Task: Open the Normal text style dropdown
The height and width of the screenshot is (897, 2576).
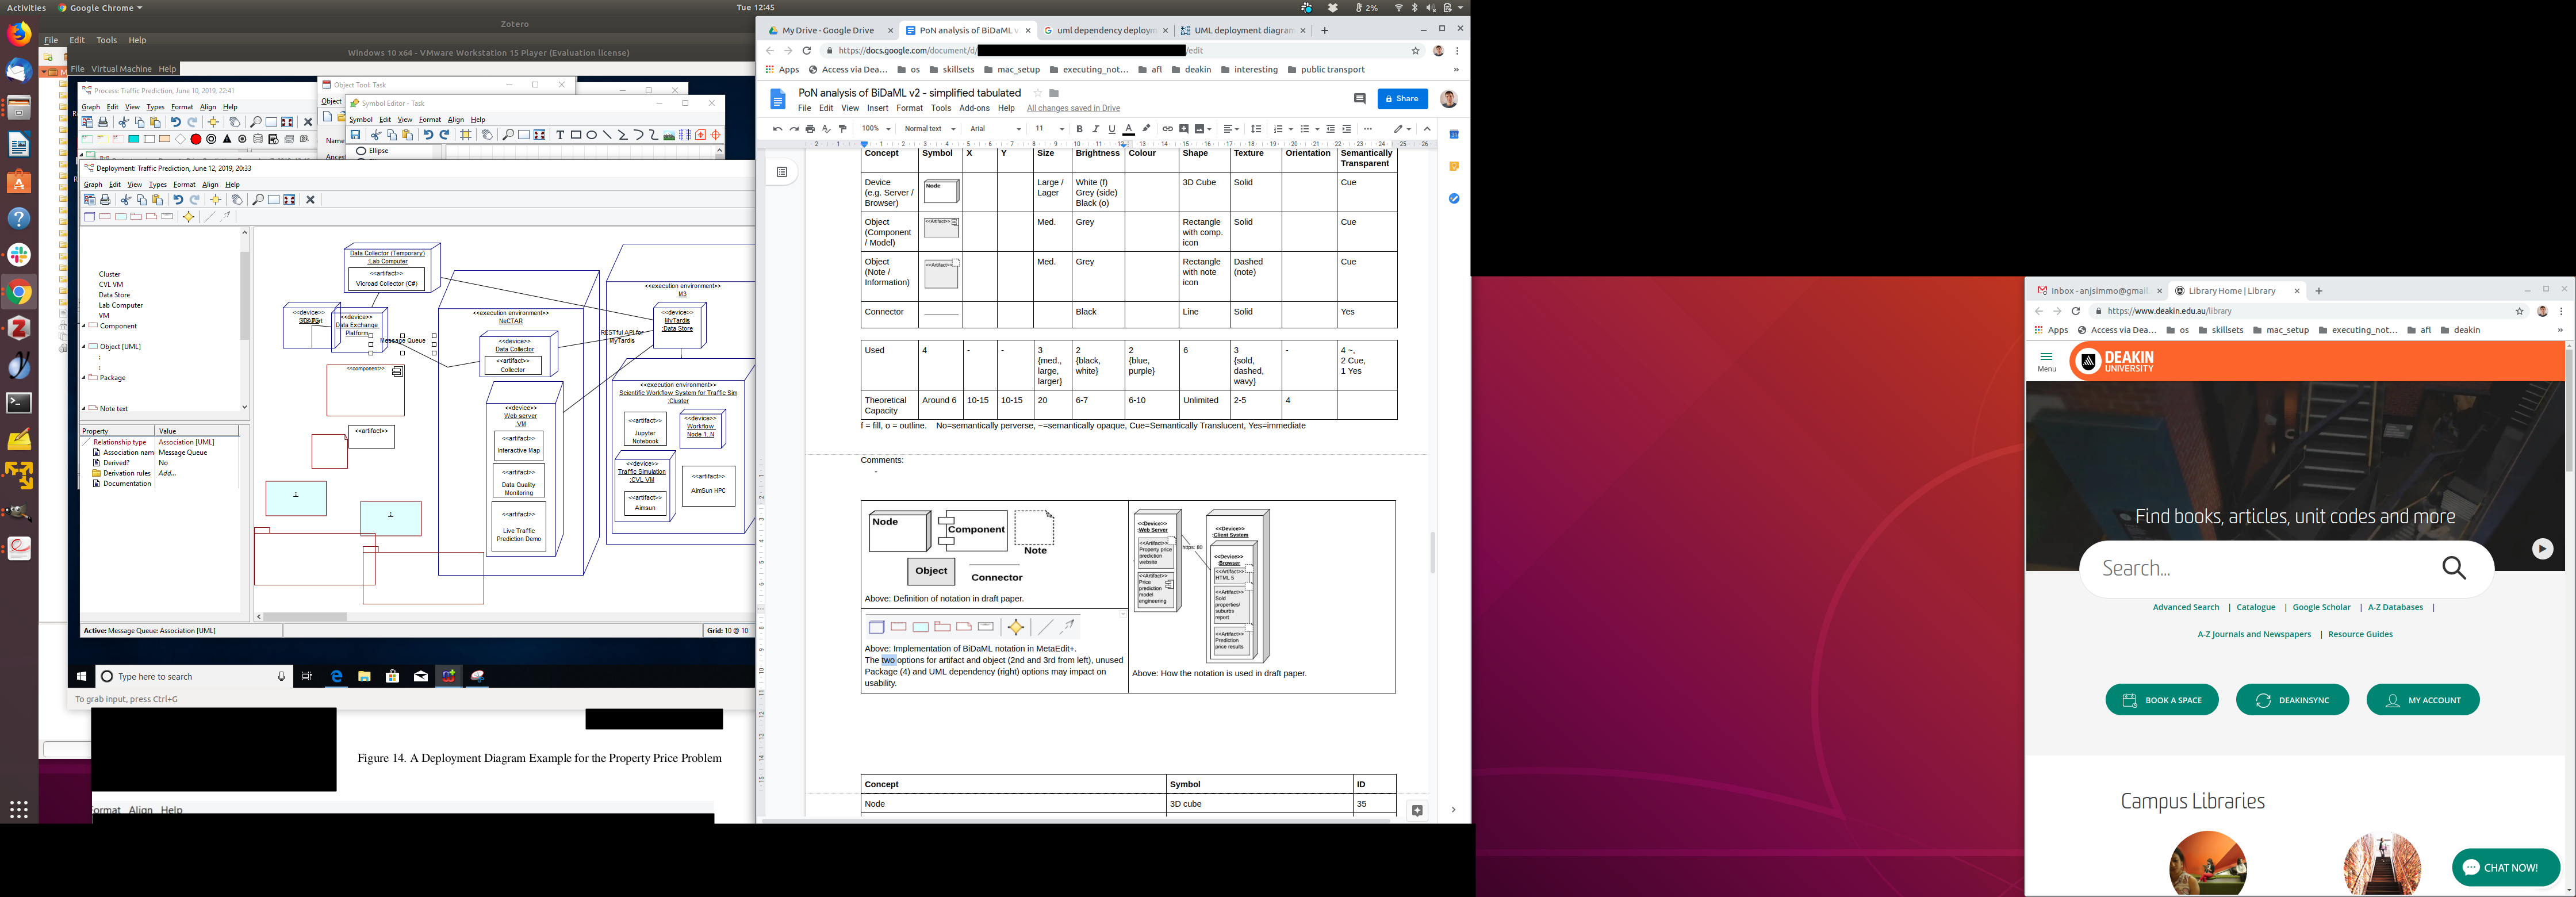Action: coord(929,129)
